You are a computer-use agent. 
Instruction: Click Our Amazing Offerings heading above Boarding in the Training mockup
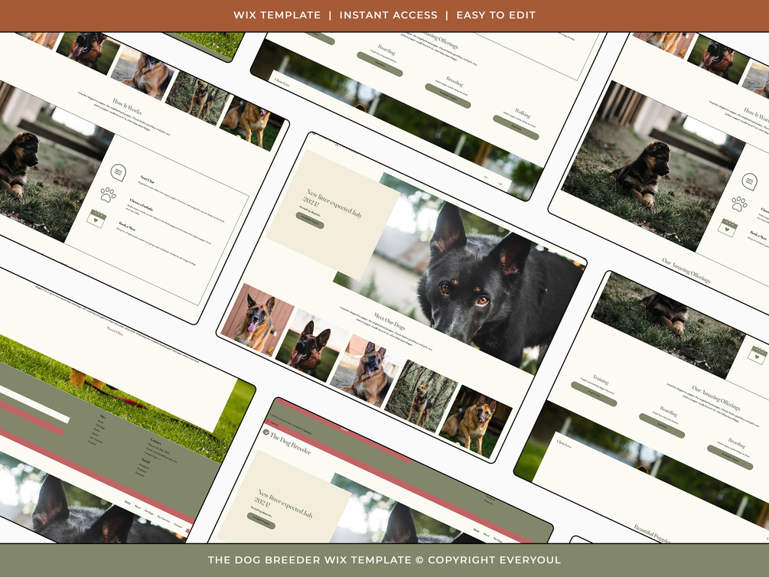(716, 397)
